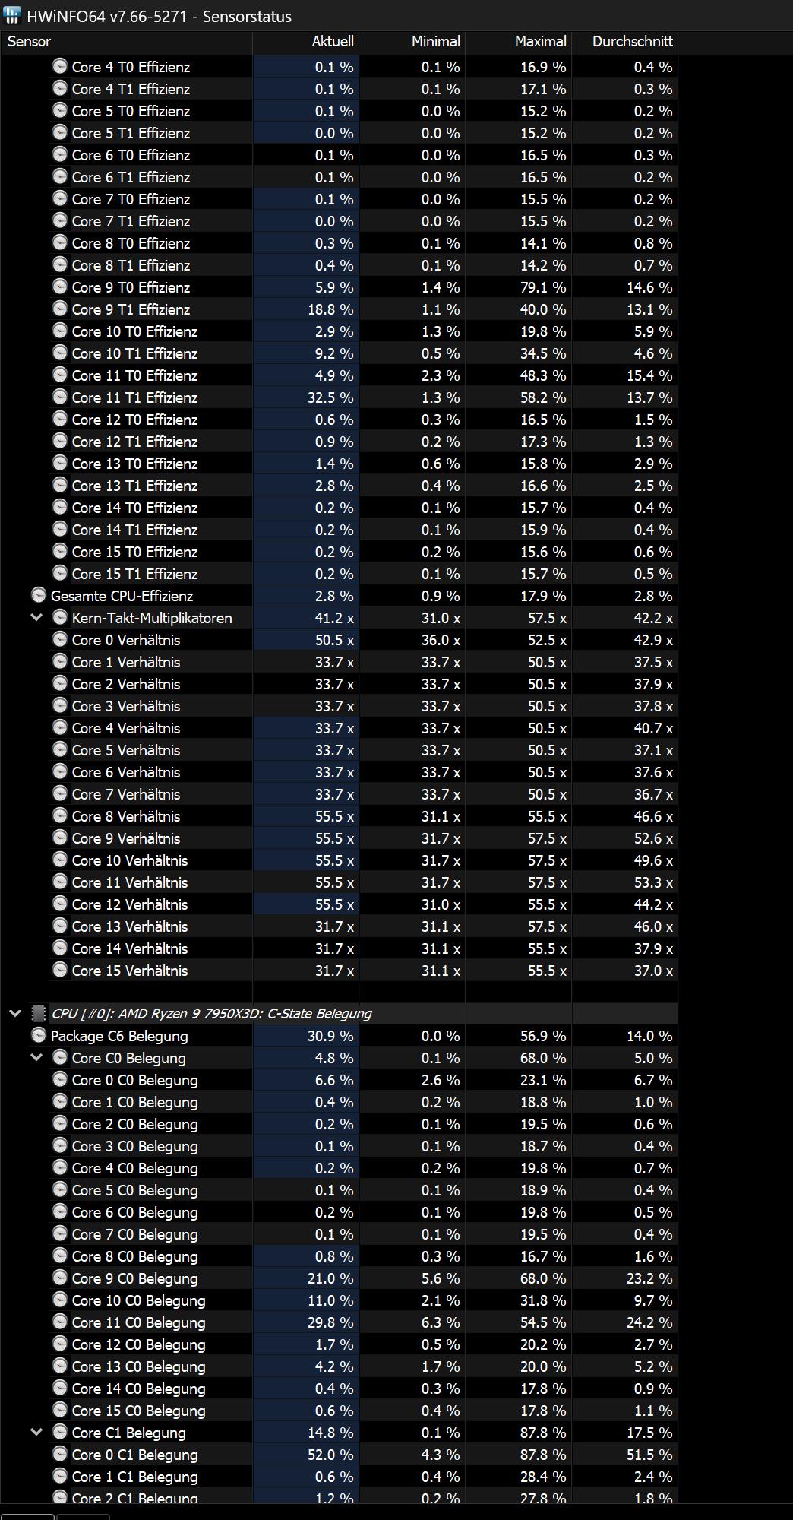Click clock icon beside Core C0 Belegung

[x=60, y=1058]
